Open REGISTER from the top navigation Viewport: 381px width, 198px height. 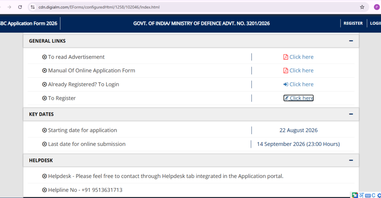[x=353, y=23]
